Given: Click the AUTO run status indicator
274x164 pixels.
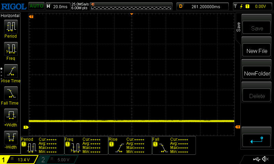Looking at the screenshot, I should [36, 6].
